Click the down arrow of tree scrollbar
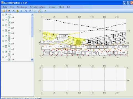The width and height of the screenshot is (133, 99). [32, 60]
